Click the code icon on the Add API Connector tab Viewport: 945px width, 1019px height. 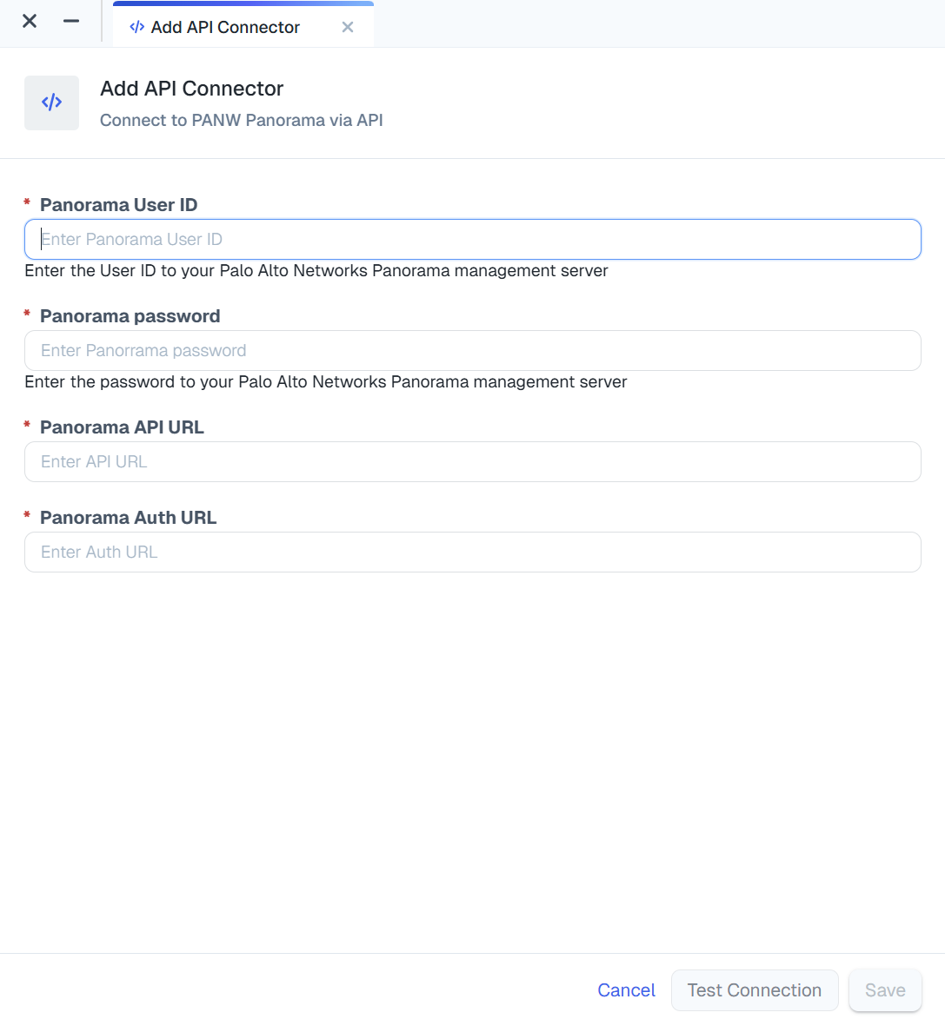pos(136,27)
